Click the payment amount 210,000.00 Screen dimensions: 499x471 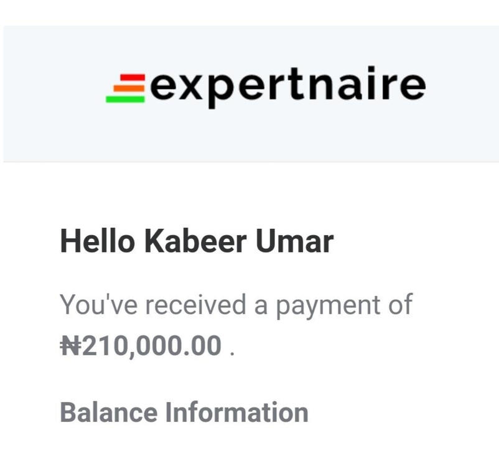tap(152, 345)
